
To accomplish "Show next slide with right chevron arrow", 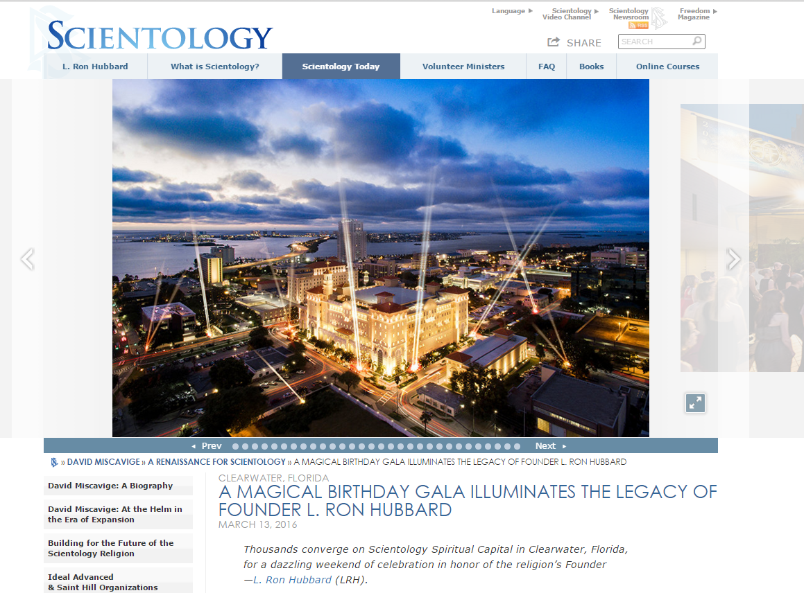I will coord(734,258).
